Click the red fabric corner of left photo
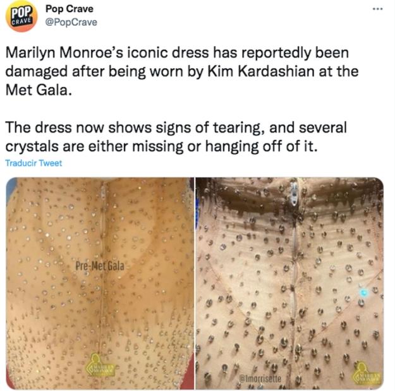Viewport: 395px width, 391px height. click(x=188, y=373)
